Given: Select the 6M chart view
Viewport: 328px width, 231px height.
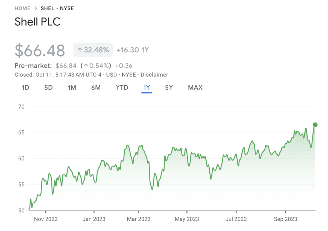Looking at the screenshot, I should point(96,87).
